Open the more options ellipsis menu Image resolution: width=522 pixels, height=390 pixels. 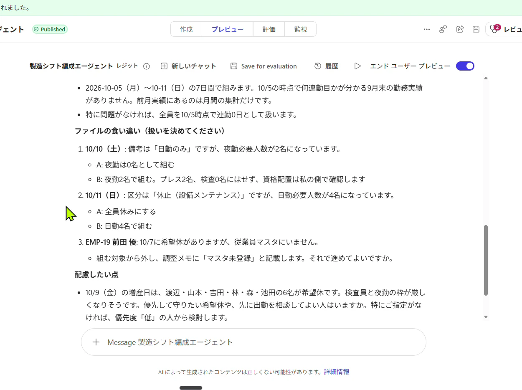click(426, 29)
